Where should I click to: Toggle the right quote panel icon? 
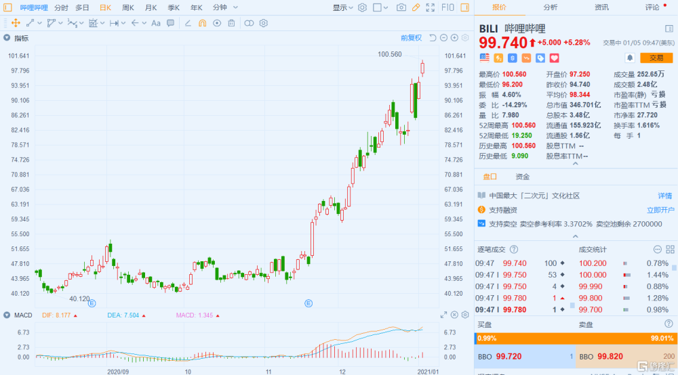[x=465, y=7]
